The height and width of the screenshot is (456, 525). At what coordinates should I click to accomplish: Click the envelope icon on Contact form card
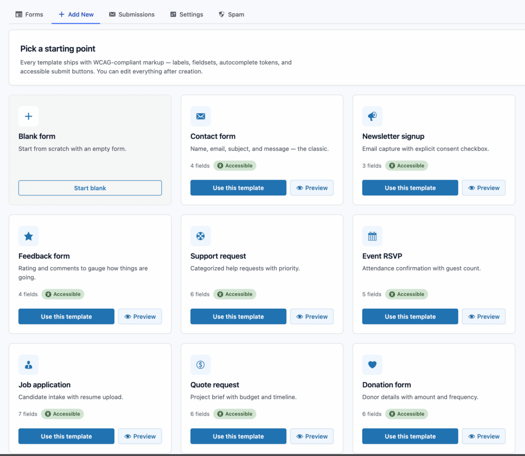tap(200, 116)
